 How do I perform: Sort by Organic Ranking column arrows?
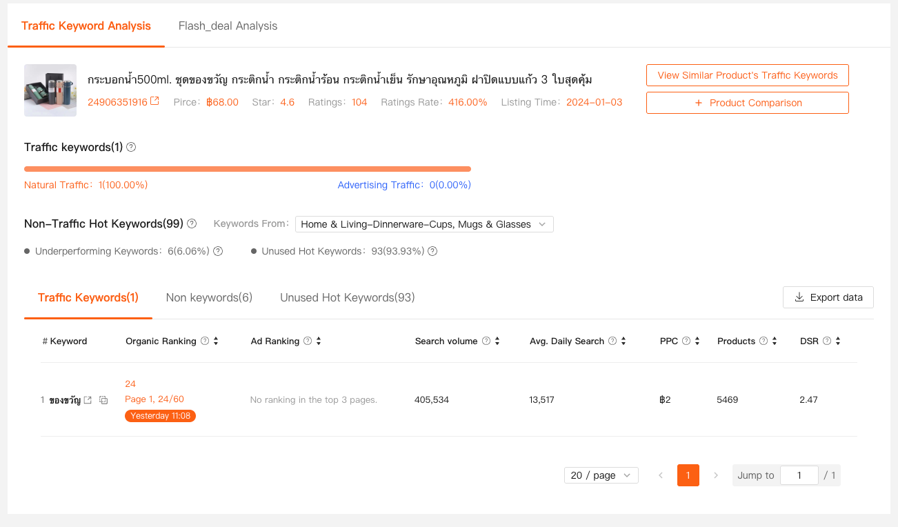[x=216, y=341]
